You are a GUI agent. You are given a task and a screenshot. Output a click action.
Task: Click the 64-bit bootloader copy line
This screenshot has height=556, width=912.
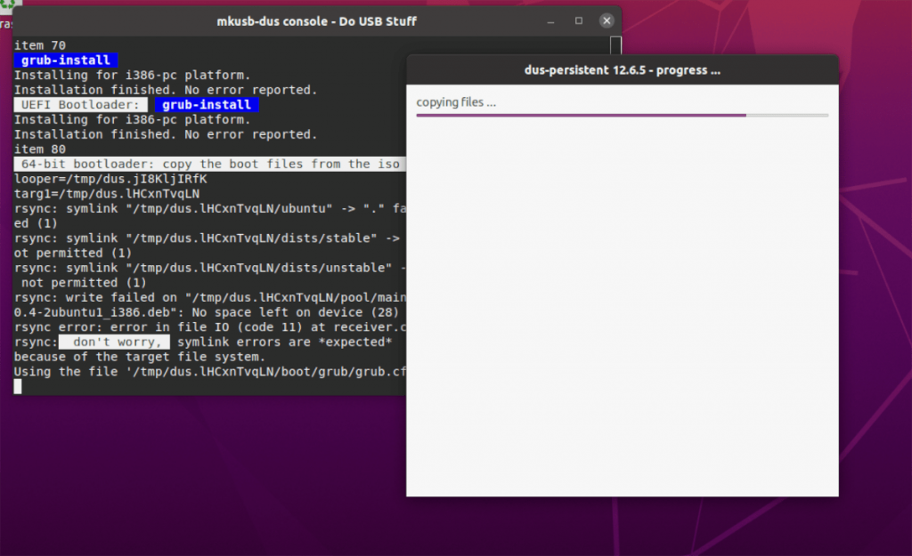click(207, 164)
